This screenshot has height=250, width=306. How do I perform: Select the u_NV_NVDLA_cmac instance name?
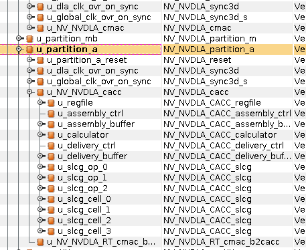pyautogui.click(x=86, y=28)
